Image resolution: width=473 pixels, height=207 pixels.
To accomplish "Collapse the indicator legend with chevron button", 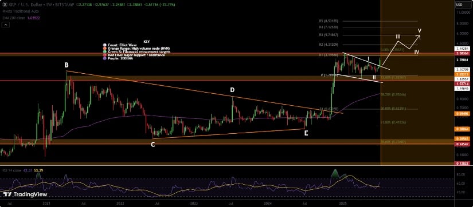I will tap(5, 25).
